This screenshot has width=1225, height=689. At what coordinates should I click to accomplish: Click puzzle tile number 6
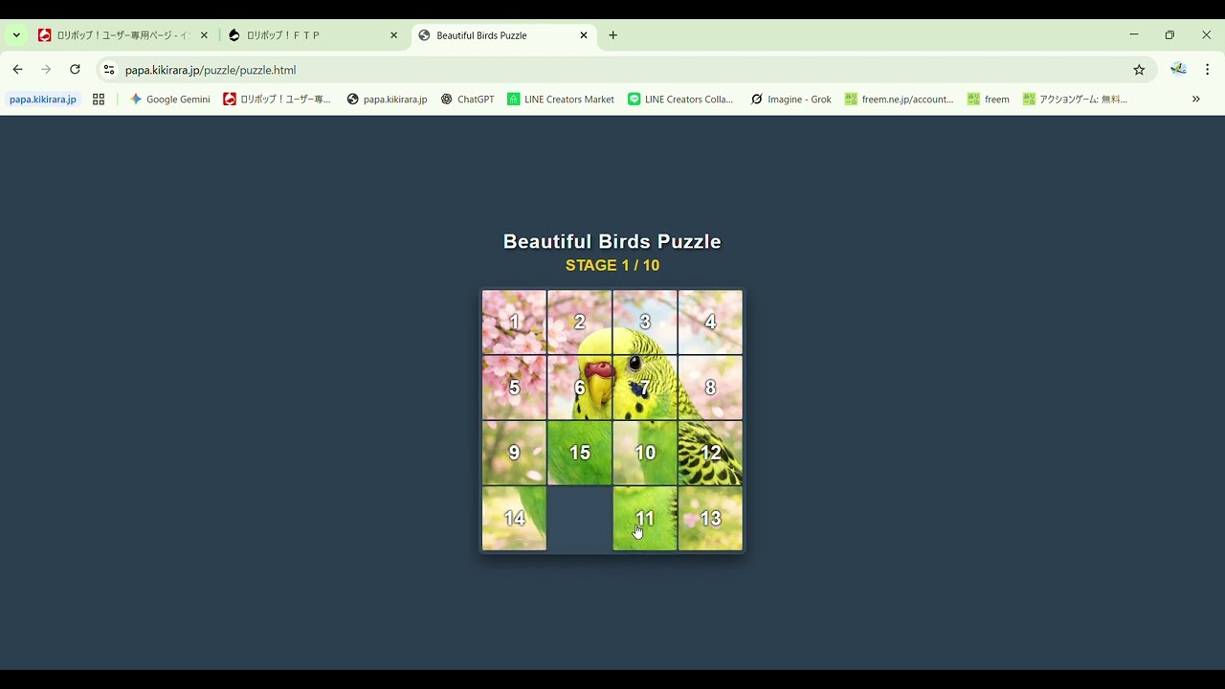click(579, 388)
